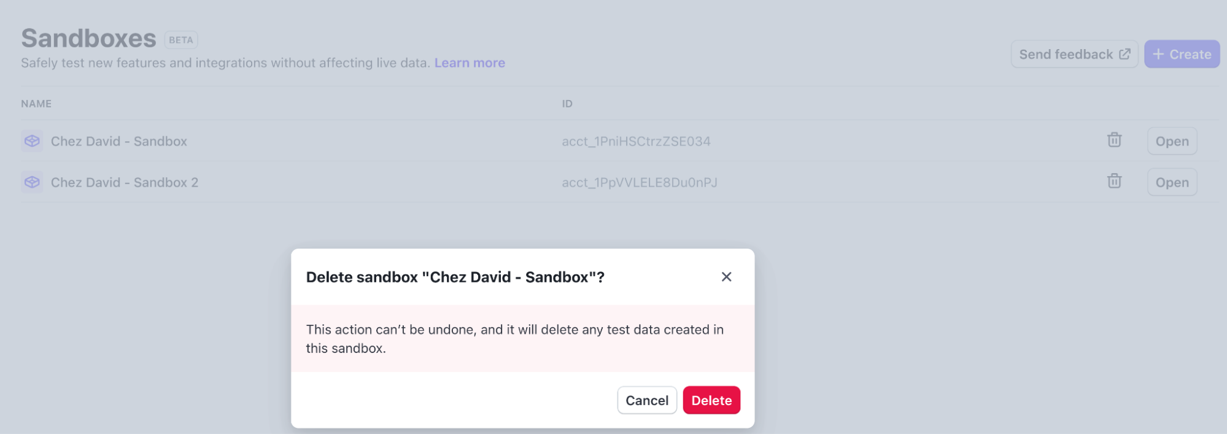
Task: Click the NAME column header
Action: (36, 104)
